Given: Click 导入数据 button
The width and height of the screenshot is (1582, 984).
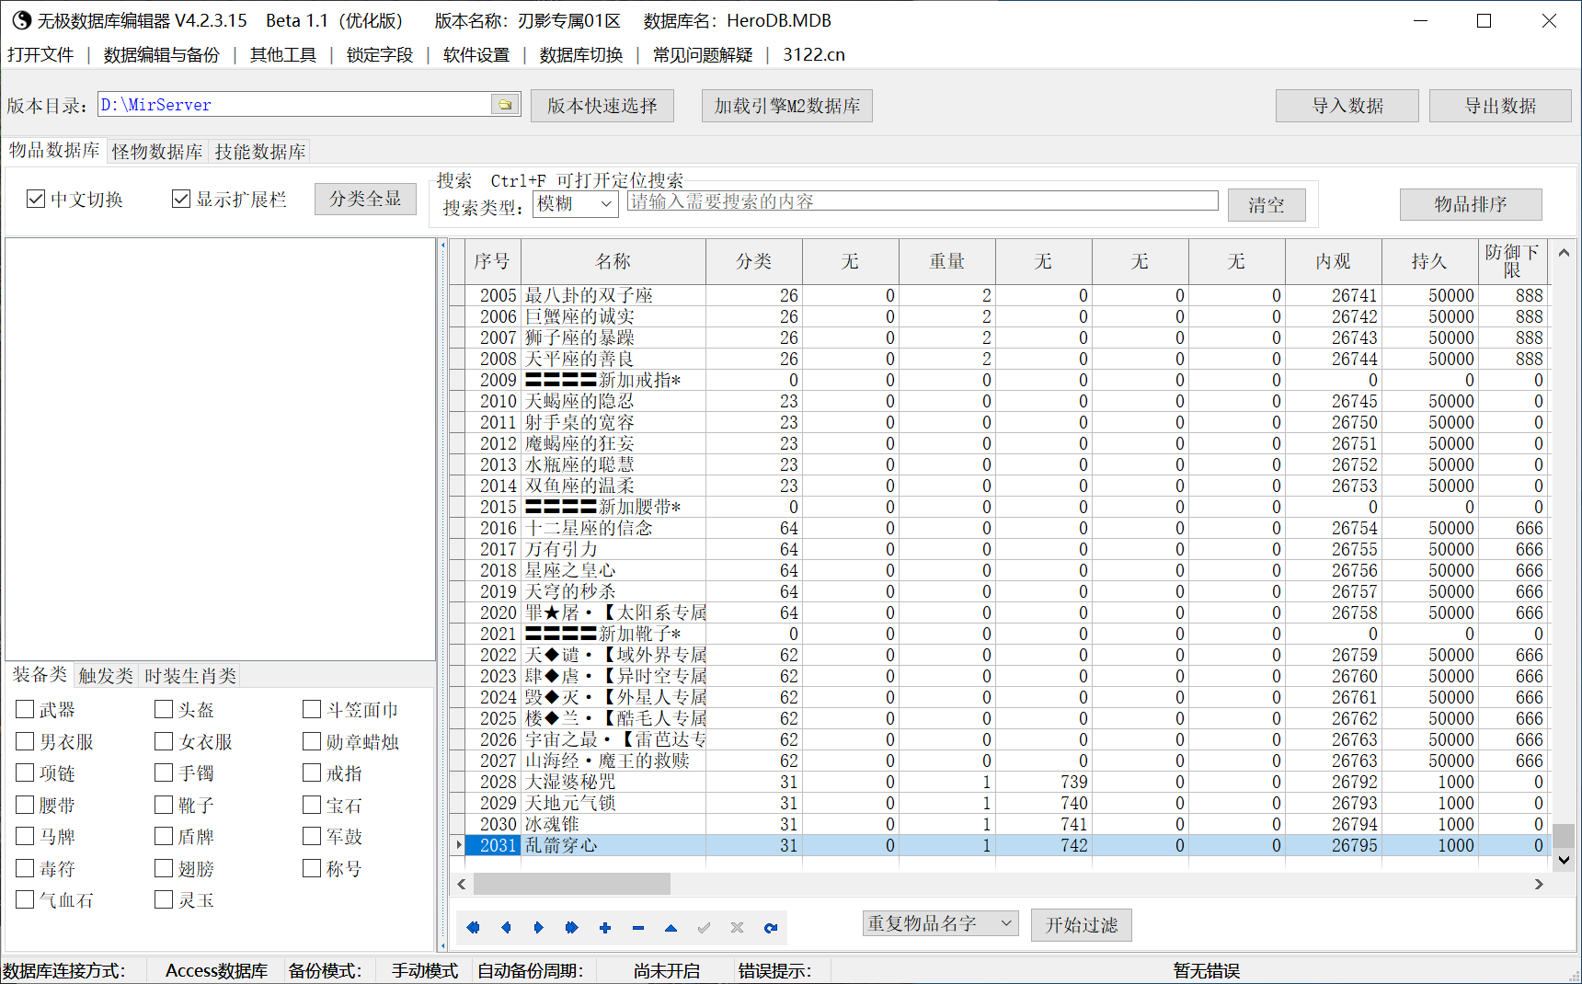Looking at the screenshot, I should 1347,106.
